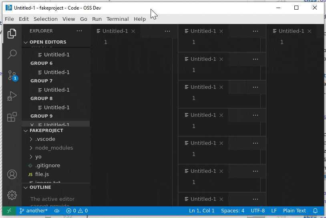Image resolution: width=326 pixels, height=218 pixels.
Task: Open the Search view icon
Action: coord(12,54)
